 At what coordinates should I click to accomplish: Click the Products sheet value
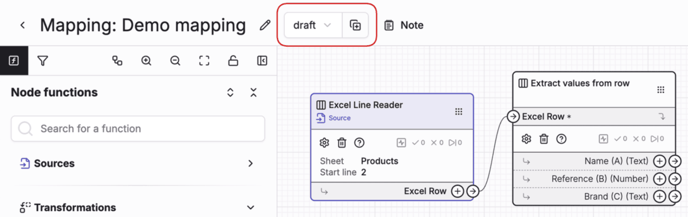coord(380,161)
